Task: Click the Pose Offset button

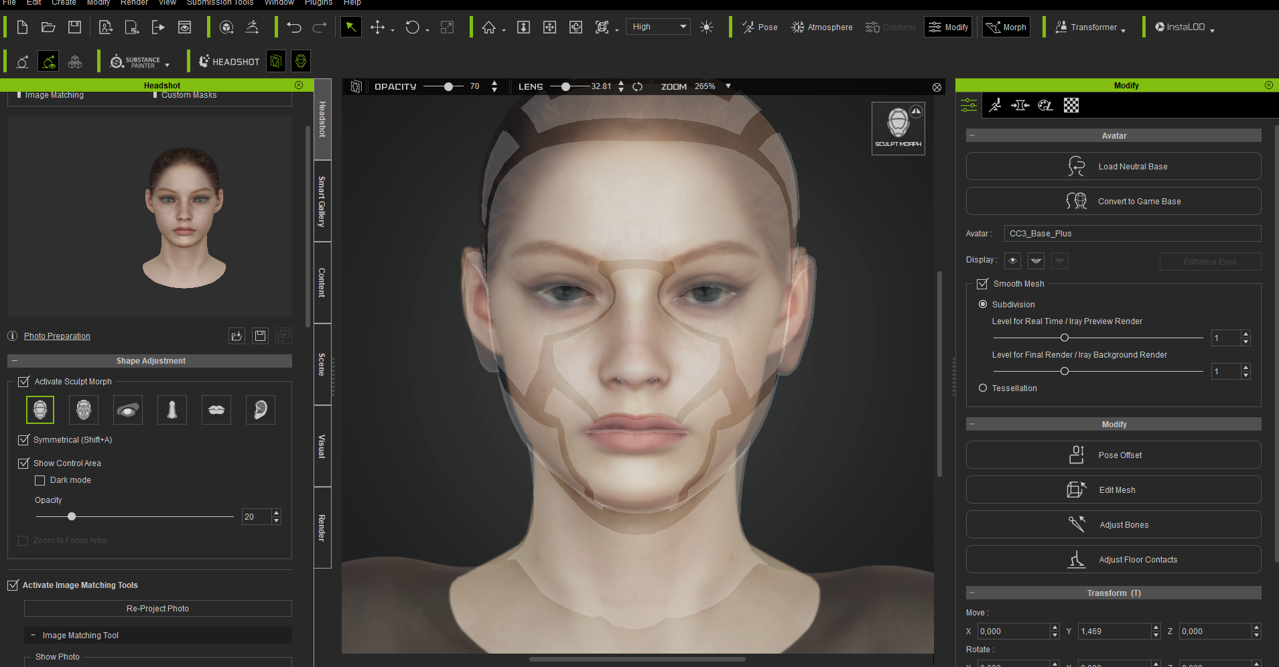Action: [x=1114, y=455]
